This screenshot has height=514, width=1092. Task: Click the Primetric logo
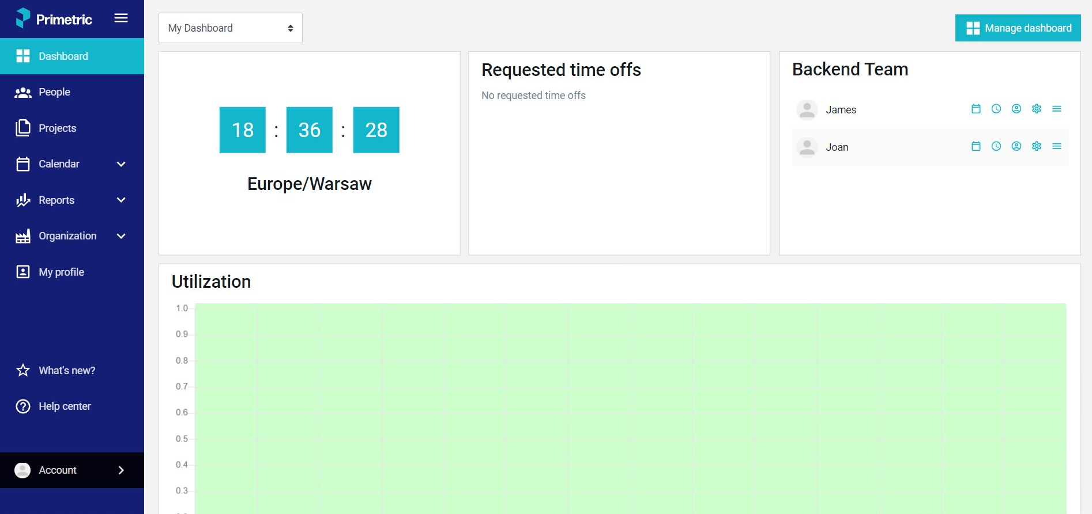54,19
